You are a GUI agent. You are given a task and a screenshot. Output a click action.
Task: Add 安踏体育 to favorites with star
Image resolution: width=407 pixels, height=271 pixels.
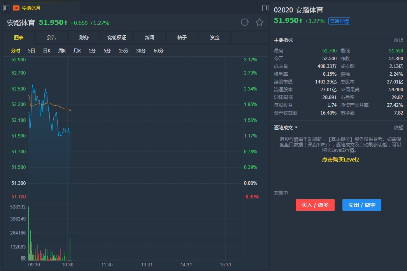click(x=259, y=22)
